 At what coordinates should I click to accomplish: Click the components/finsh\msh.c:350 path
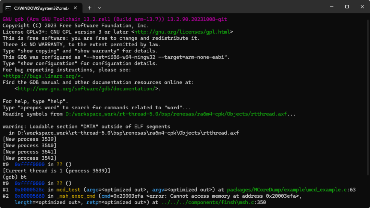pyautogui.click(x=212, y=202)
